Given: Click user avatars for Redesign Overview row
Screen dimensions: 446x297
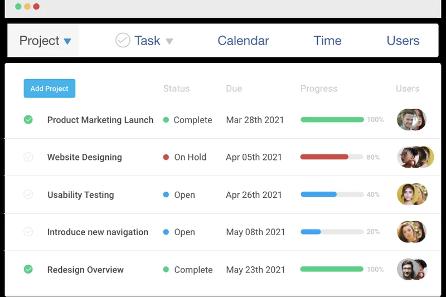Looking at the screenshot, I should click(x=411, y=269).
